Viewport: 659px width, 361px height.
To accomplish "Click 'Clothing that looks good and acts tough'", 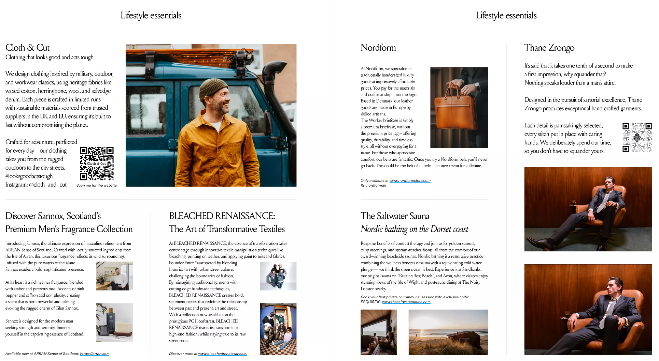I will pos(50,57).
